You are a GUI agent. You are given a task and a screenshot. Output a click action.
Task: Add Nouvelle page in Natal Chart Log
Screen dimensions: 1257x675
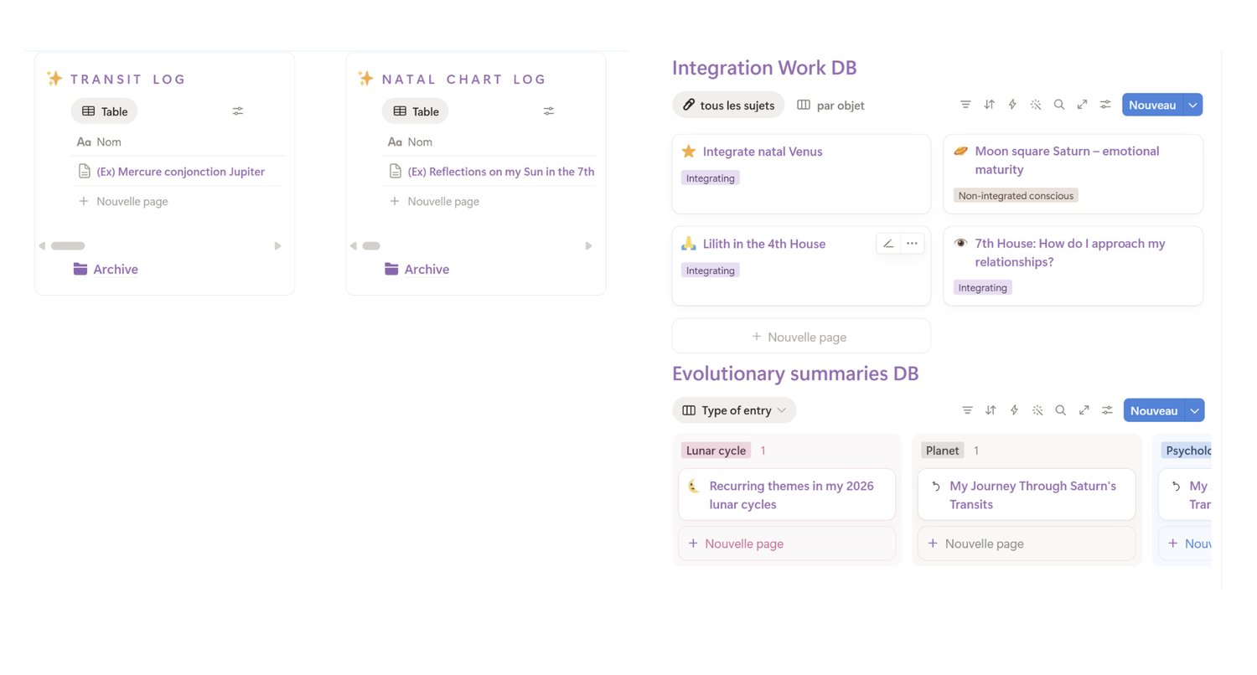coord(434,201)
